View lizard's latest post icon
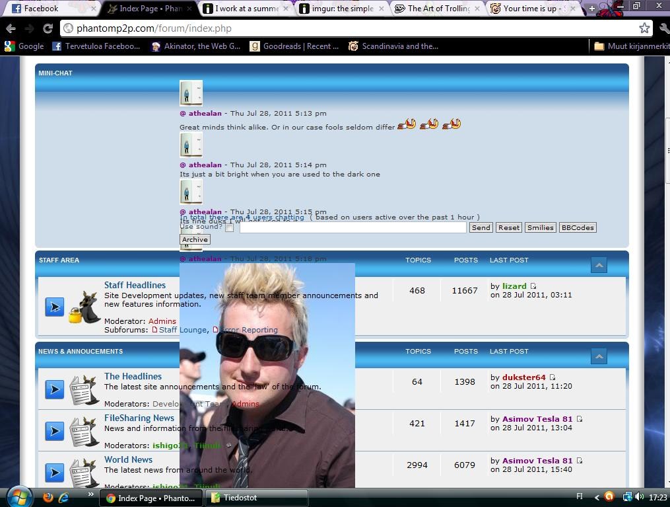The image size is (670, 507). 533,286
